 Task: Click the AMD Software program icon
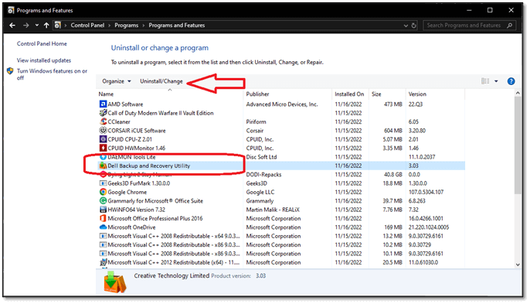(x=103, y=104)
